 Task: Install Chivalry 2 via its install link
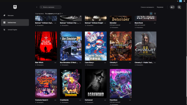114,65
